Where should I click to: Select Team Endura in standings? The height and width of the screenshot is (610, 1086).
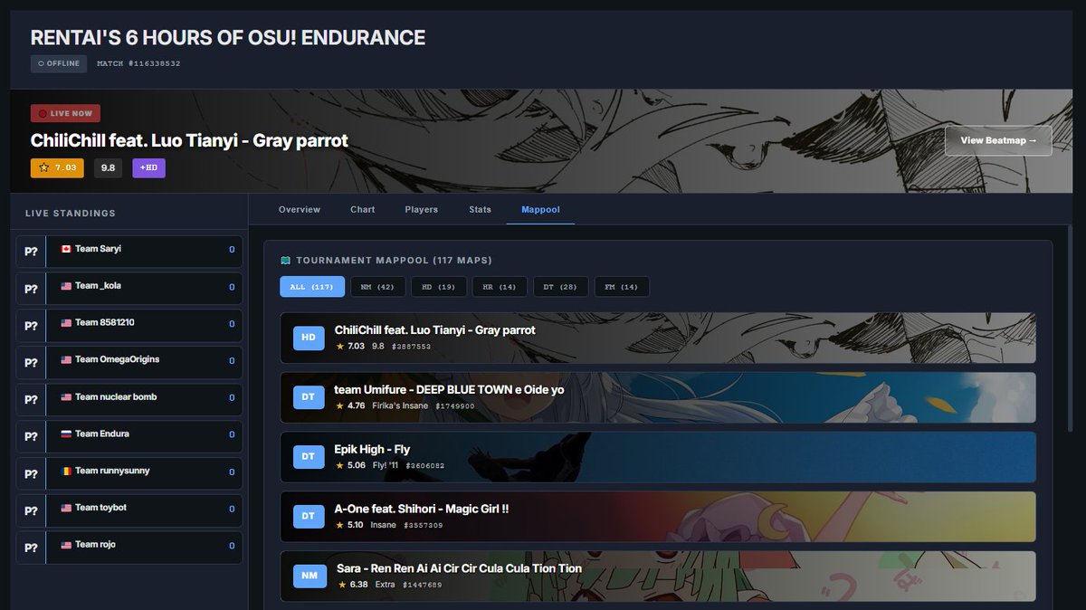click(129, 436)
